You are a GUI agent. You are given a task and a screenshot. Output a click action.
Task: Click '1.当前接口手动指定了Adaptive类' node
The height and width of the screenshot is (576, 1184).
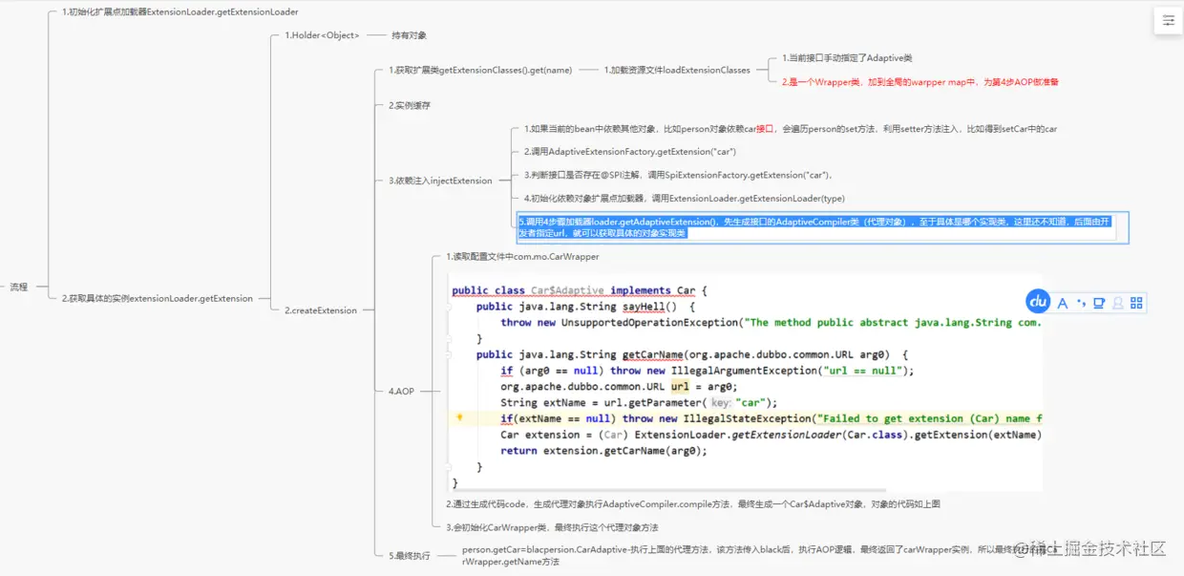coord(847,58)
